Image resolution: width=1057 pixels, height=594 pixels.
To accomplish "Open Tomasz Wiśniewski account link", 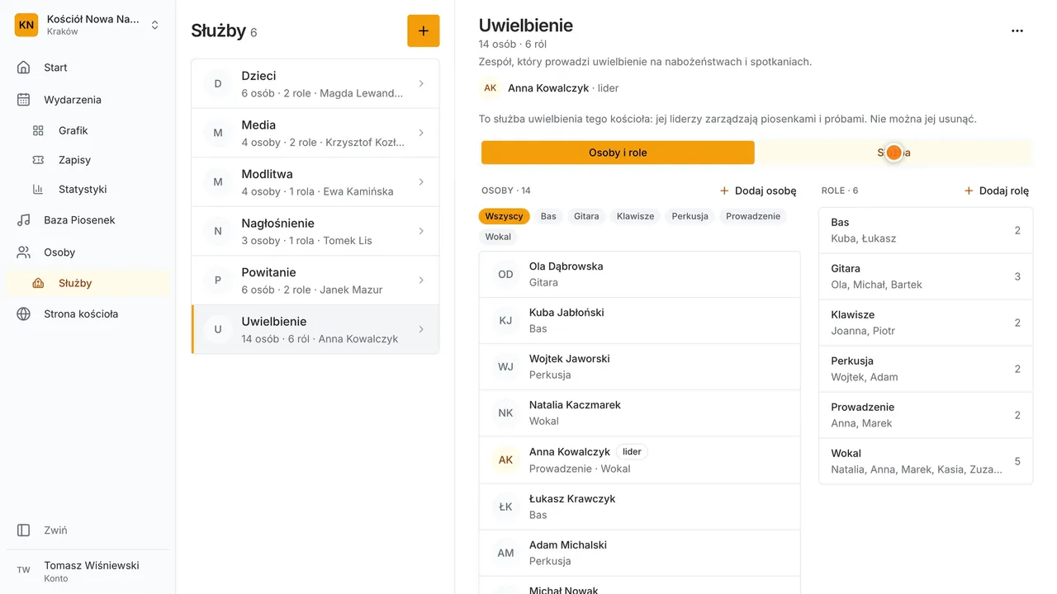I will point(88,571).
